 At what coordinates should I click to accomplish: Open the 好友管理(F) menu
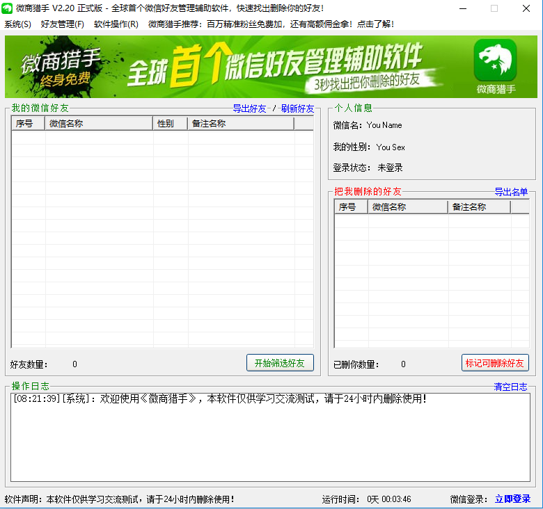[63, 24]
